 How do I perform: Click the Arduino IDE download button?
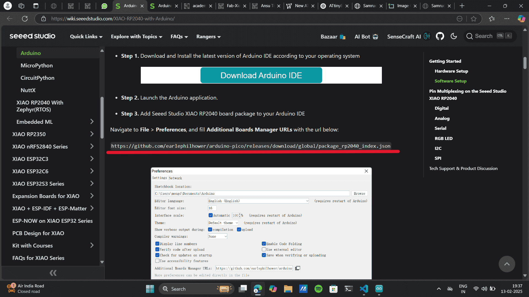point(261,75)
